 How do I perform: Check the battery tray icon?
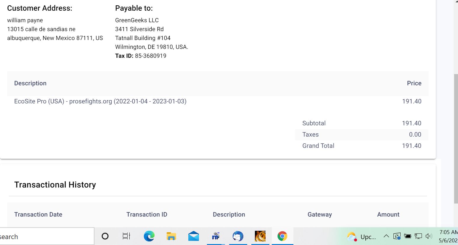(x=407, y=236)
